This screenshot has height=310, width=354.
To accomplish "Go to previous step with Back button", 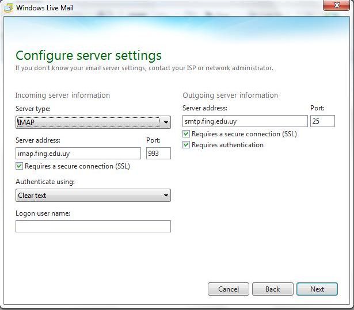I will (272, 289).
